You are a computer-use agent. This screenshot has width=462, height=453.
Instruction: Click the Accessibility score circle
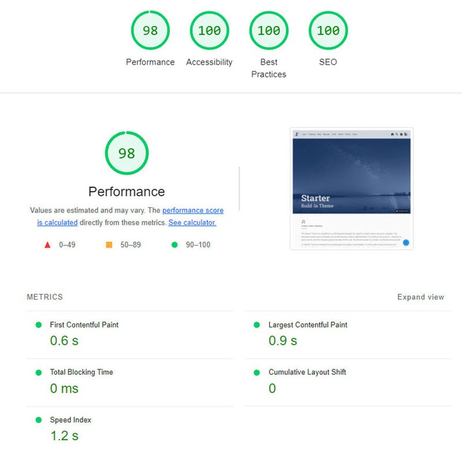(x=209, y=30)
